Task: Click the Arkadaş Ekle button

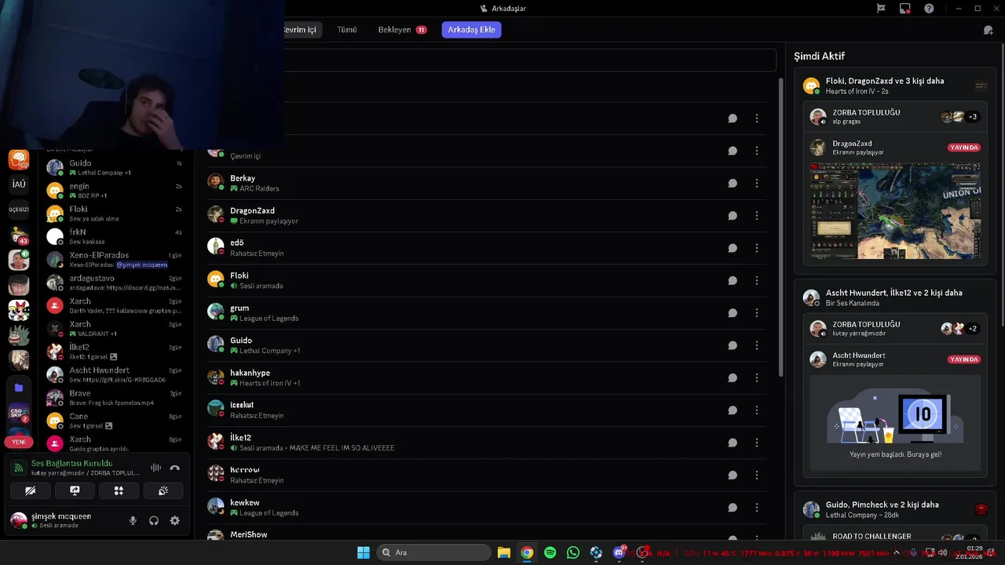Action: point(472,30)
